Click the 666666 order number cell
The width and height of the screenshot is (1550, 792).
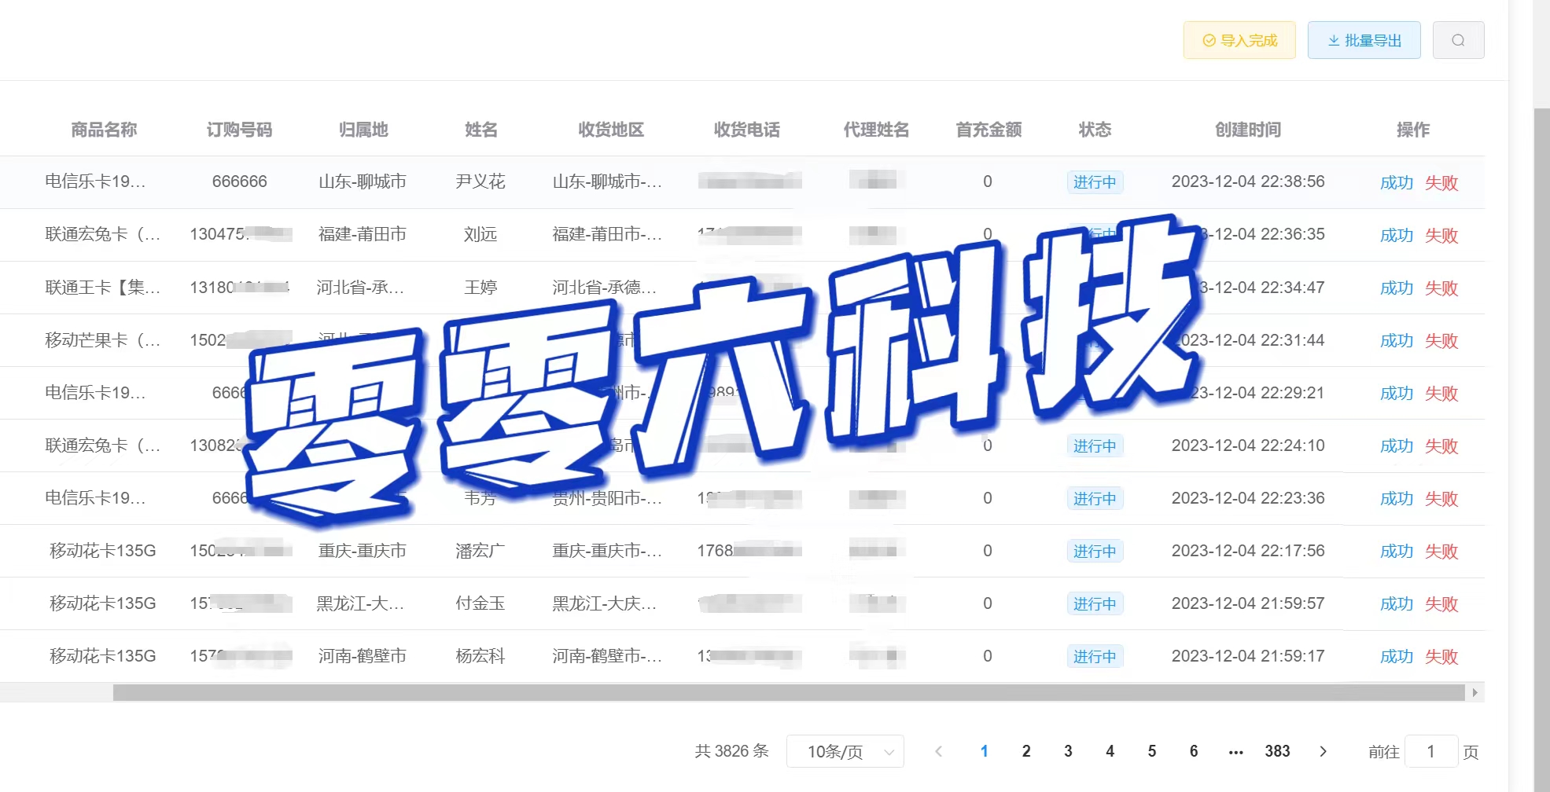coord(240,181)
